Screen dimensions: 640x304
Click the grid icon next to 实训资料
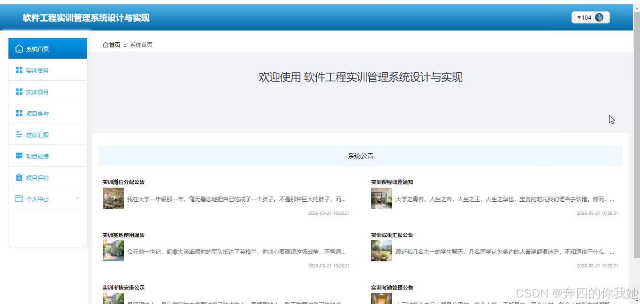tap(19, 70)
